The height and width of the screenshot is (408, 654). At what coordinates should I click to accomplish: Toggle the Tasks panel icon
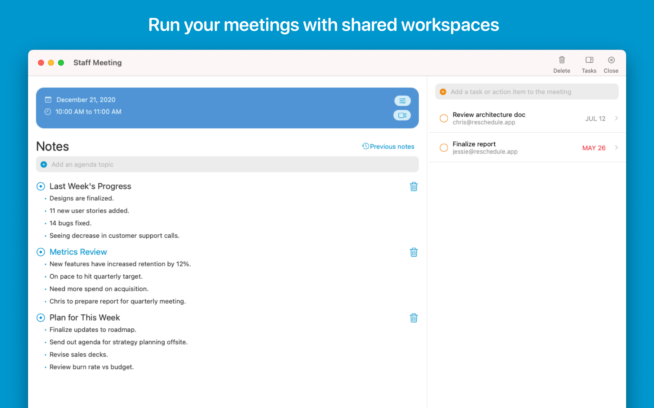[589, 60]
